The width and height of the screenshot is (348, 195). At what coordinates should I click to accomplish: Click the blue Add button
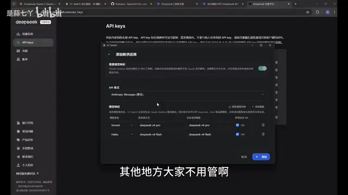coord(261,157)
